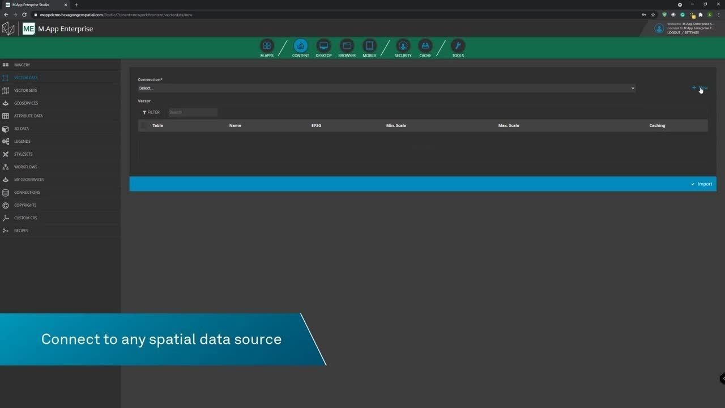Open the Browser section icon
The width and height of the screenshot is (725, 408).
(347, 46)
